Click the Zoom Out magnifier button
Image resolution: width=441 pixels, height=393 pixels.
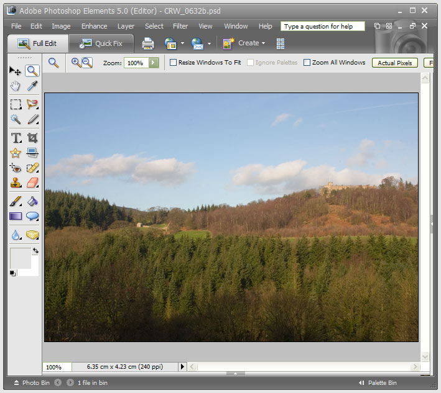point(87,63)
